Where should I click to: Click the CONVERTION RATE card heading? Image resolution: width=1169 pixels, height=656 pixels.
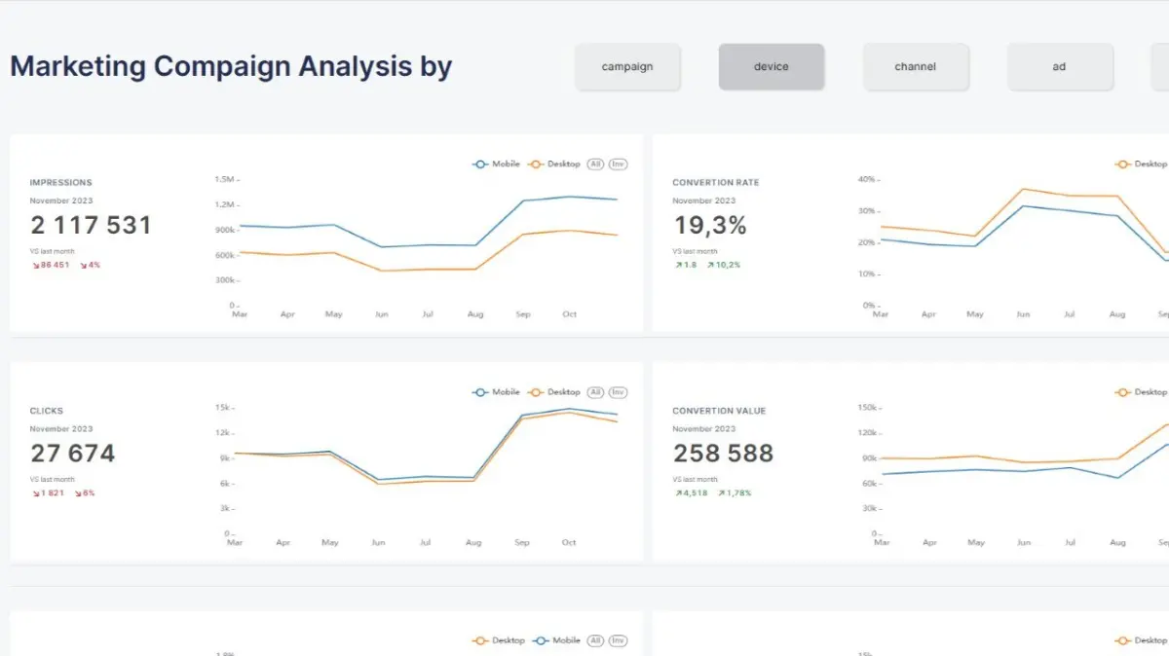click(716, 183)
